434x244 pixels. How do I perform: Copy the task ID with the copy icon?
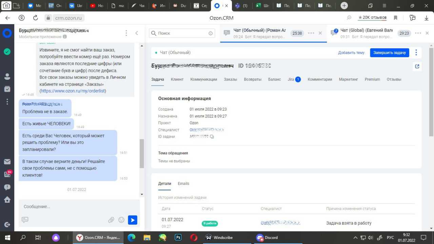point(212,137)
